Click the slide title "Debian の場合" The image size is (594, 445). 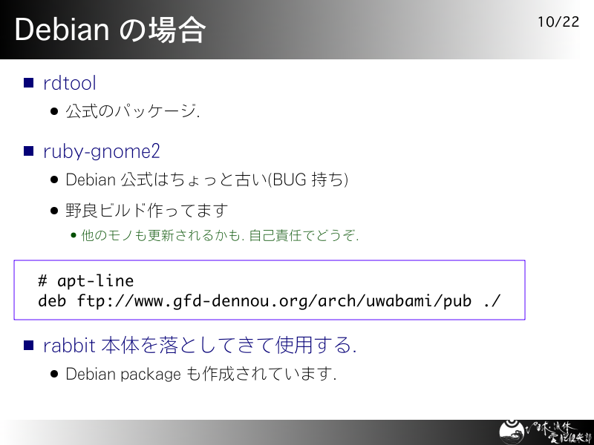click(110, 30)
